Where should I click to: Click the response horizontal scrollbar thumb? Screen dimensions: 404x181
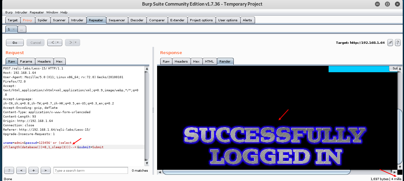[x=256, y=172]
